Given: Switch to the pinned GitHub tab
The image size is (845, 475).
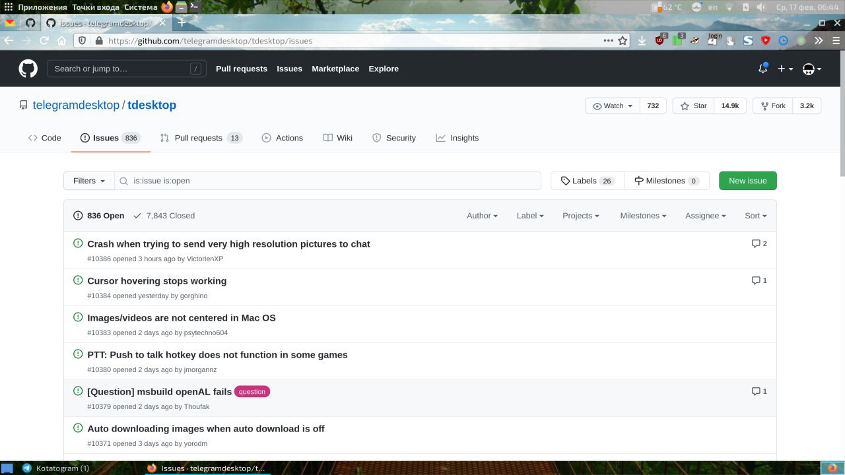Looking at the screenshot, I should pos(30,22).
